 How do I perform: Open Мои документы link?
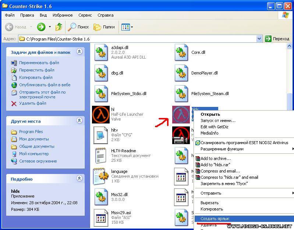pos(34,139)
